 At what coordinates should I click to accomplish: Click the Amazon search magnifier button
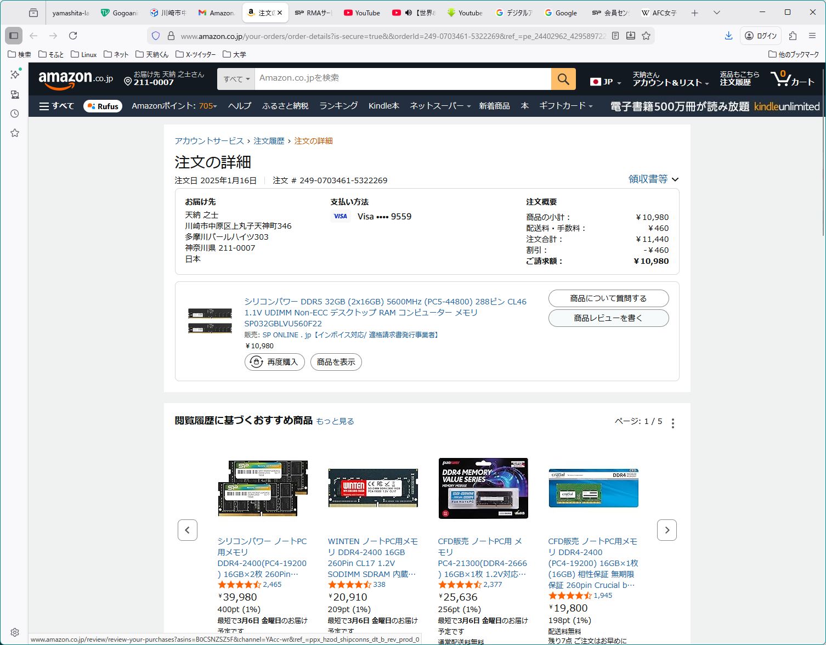[563, 79]
